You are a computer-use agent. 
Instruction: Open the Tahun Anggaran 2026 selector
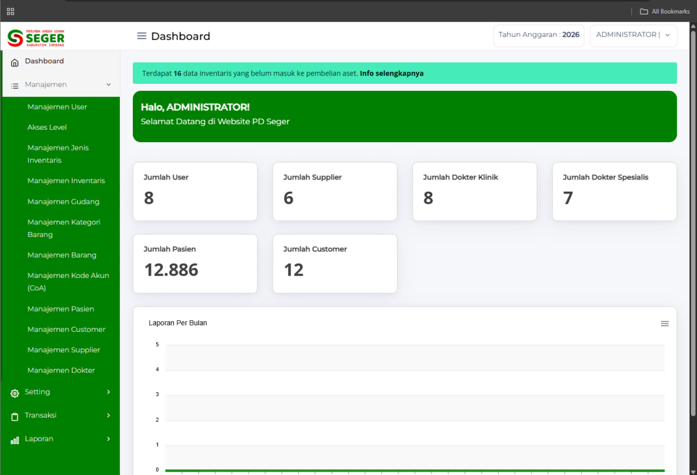[x=539, y=35]
